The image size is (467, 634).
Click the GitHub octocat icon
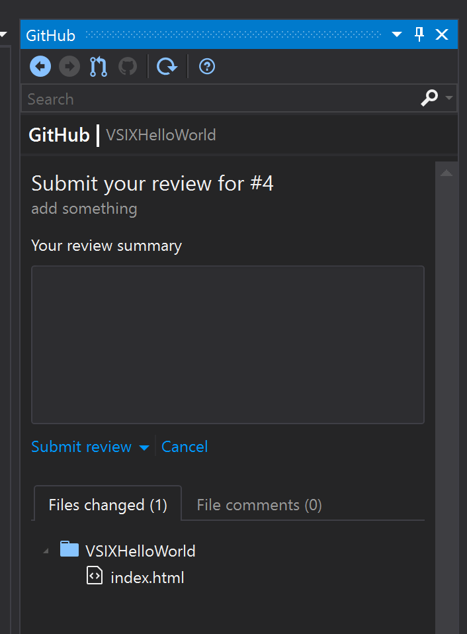(128, 66)
